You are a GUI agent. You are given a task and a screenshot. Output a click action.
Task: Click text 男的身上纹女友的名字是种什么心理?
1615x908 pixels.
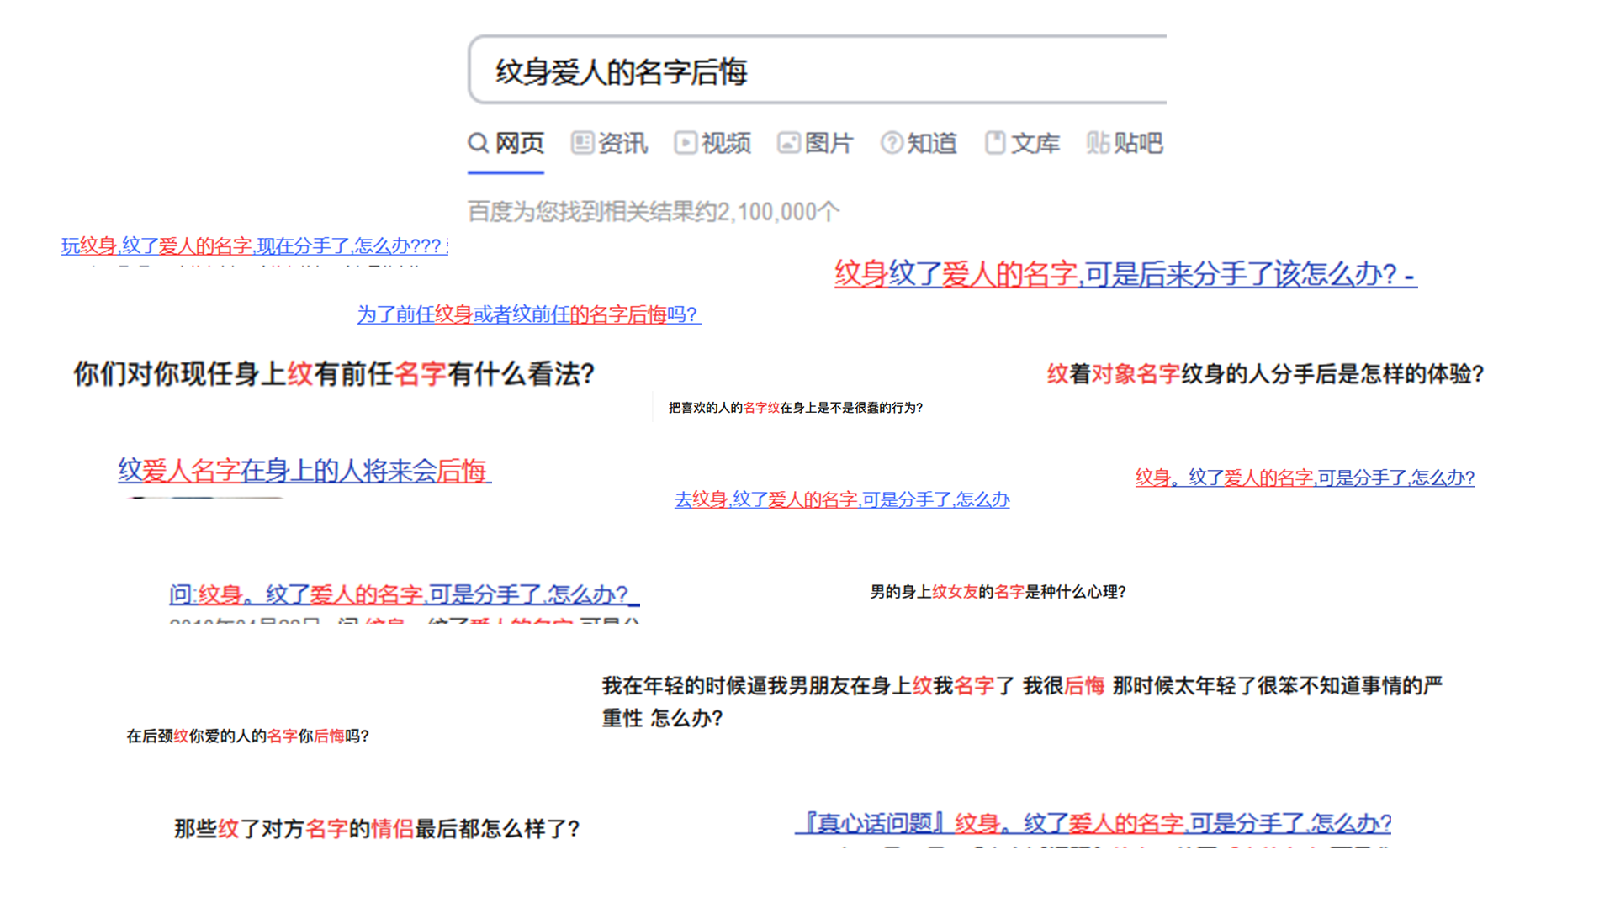pos(998,592)
